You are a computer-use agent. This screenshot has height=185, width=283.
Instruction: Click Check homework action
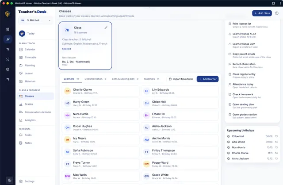coord(252,96)
